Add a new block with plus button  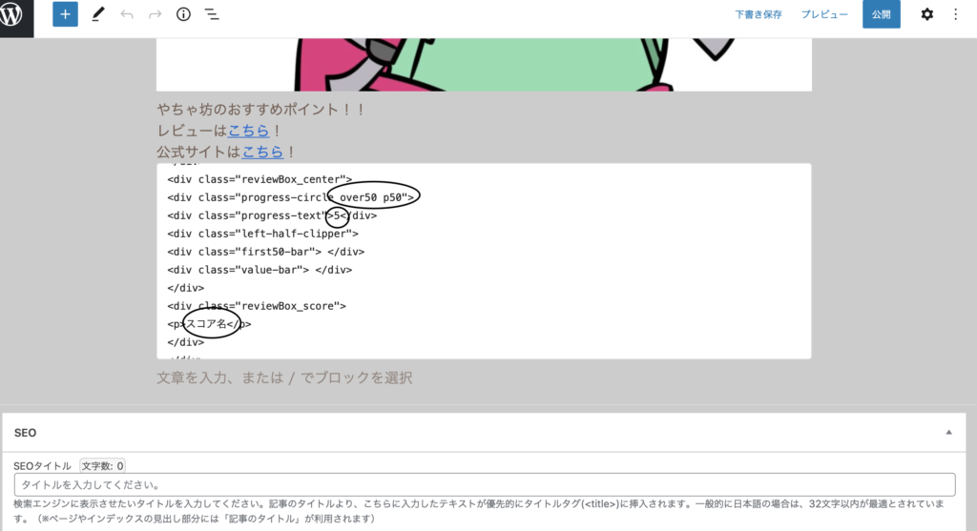point(65,14)
